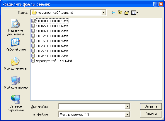Click the Открыть button
The height and width of the screenshot is (121, 165).
pyautogui.click(x=151, y=106)
